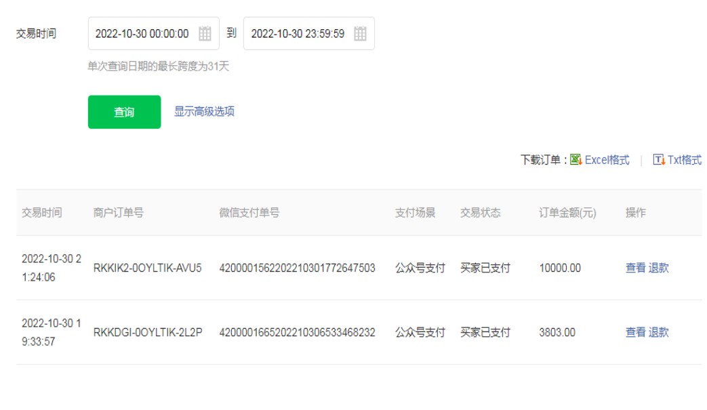Click the 订单金额(元) column header
Viewport: 707px width, 410px height.
coord(567,213)
